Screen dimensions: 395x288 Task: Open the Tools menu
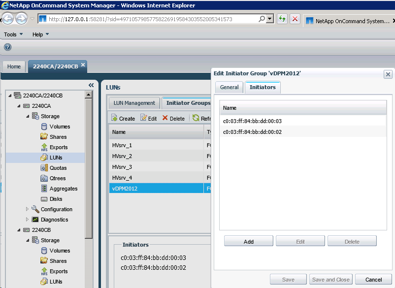tap(13, 34)
